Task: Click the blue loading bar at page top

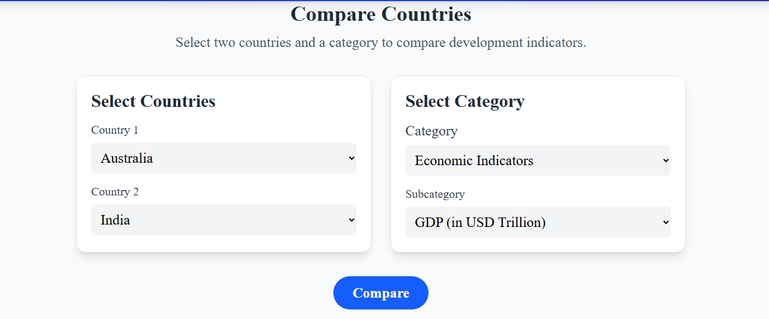Action: coord(384,1)
